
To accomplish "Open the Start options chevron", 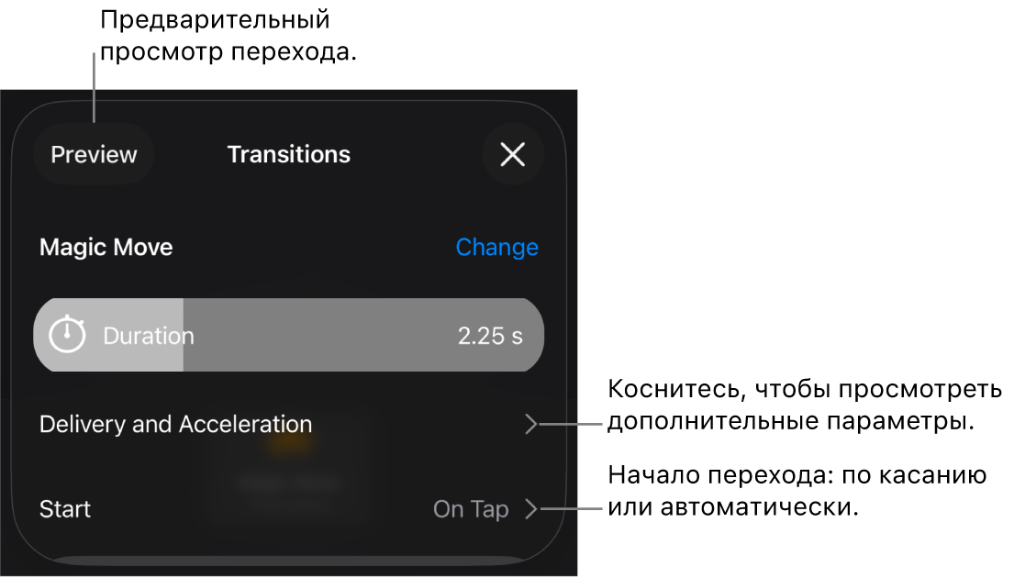I will click(530, 509).
